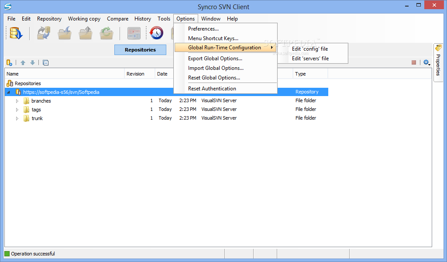Click the New Repository Location icon
The height and width of the screenshot is (262, 447).
pyautogui.click(x=9, y=63)
